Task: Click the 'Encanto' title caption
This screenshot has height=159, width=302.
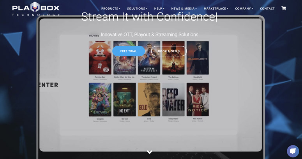Action: point(100,119)
